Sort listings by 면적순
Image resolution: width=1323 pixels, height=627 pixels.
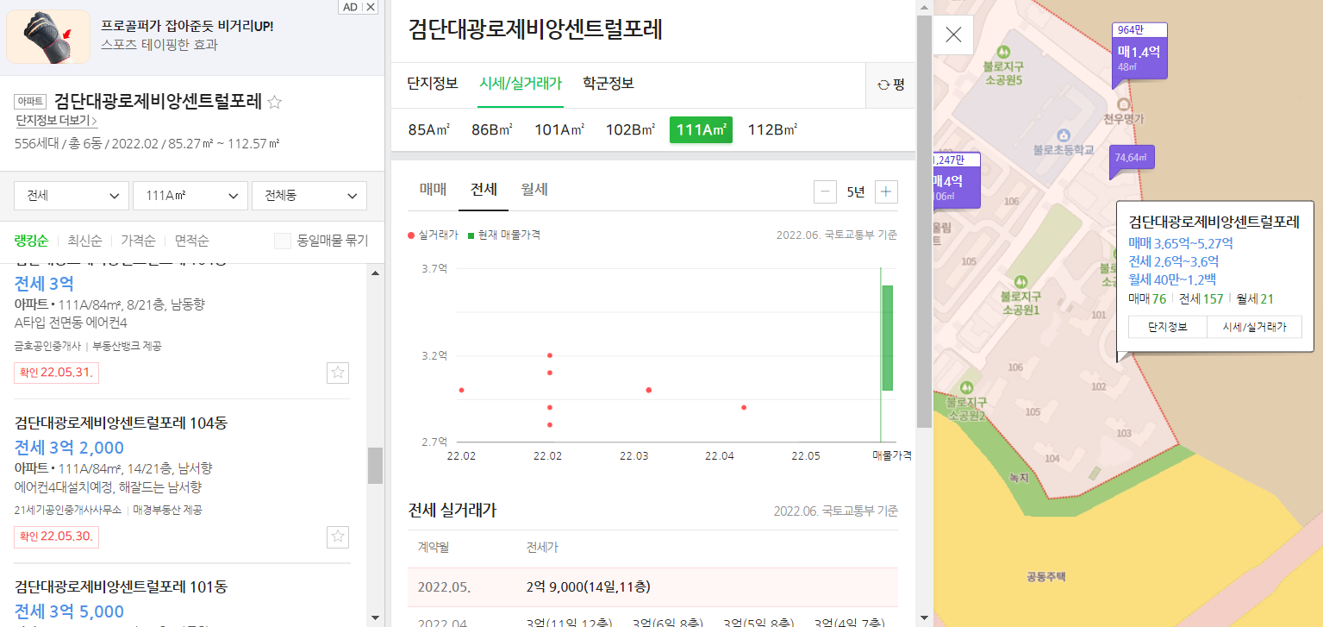[192, 241]
